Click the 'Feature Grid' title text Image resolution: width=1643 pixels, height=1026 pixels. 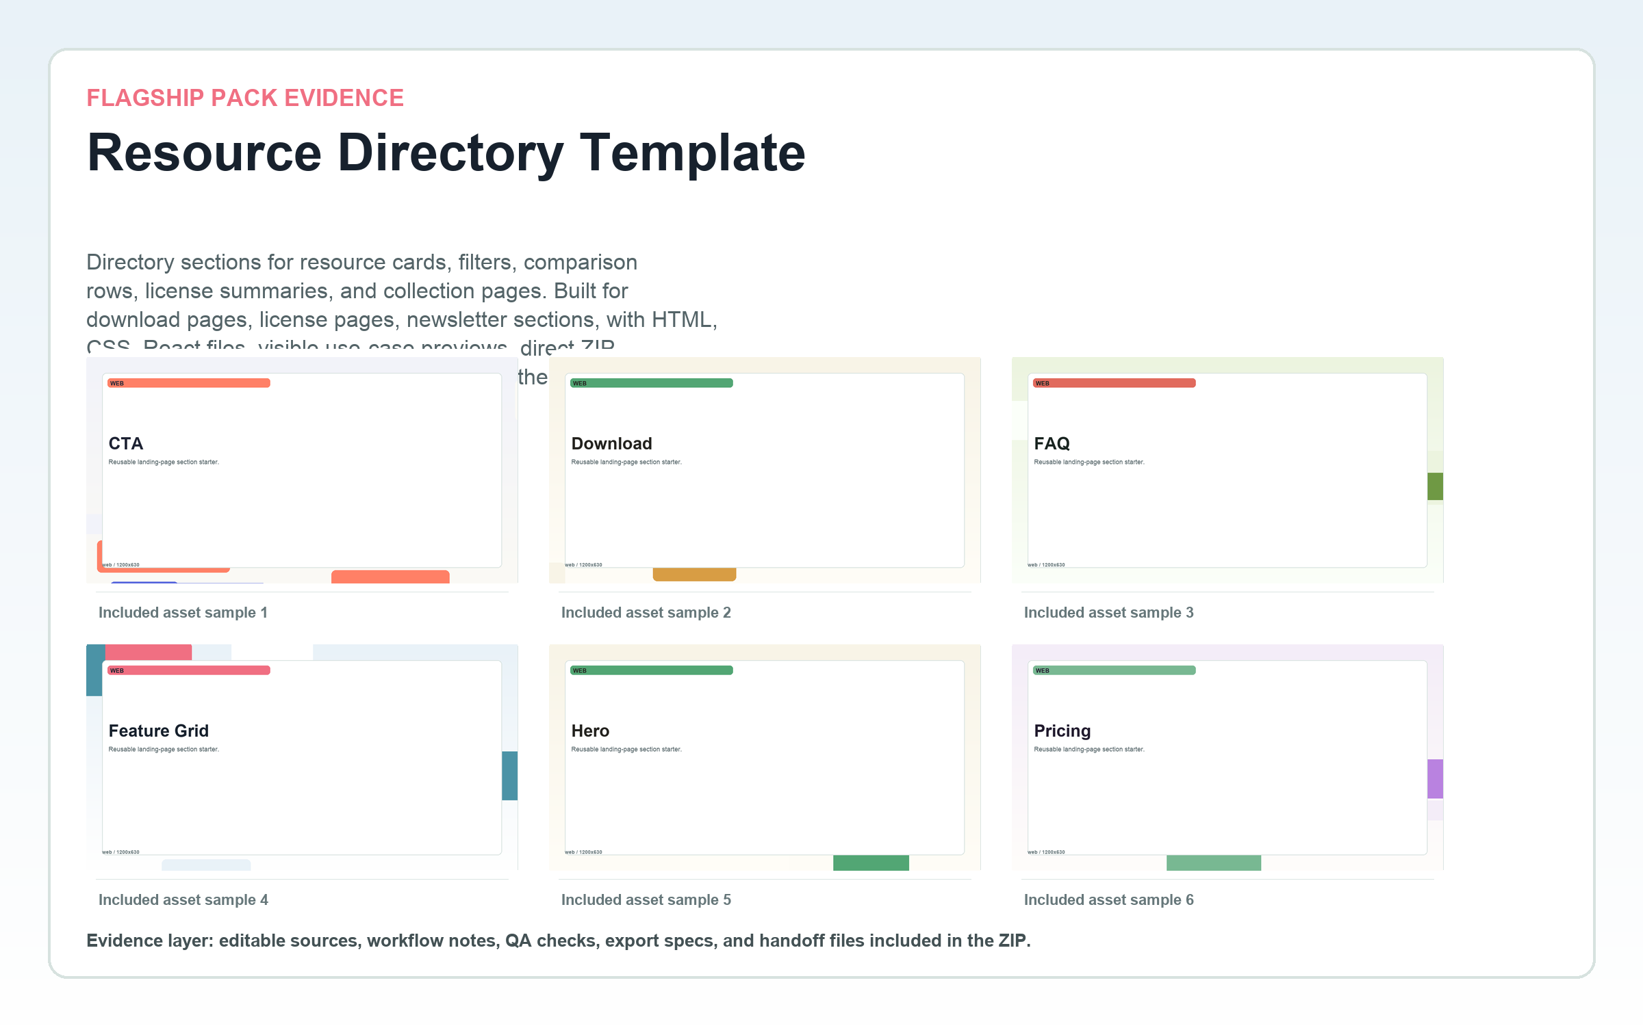pos(158,731)
